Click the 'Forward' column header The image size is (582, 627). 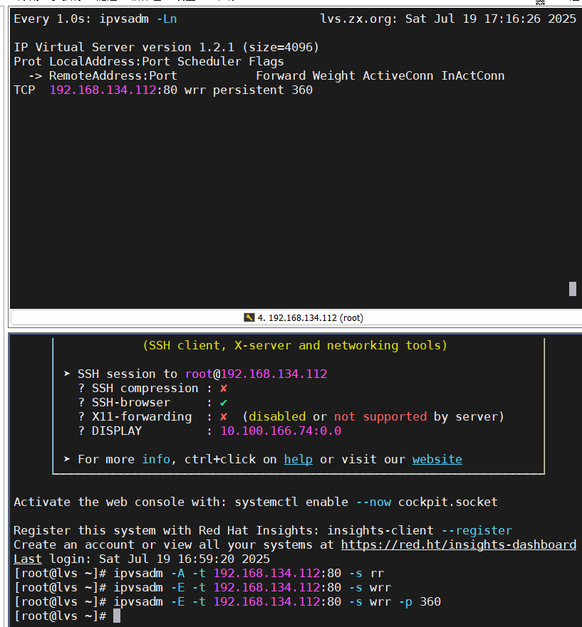(281, 75)
